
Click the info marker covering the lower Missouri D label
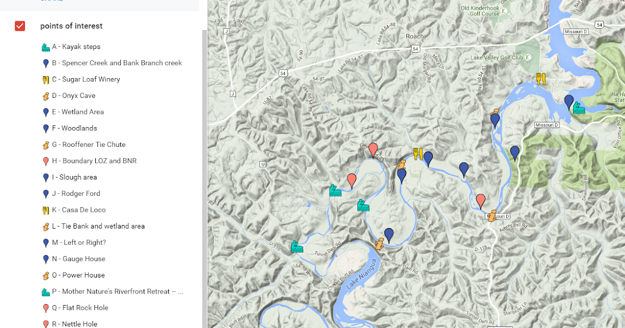[492, 216]
